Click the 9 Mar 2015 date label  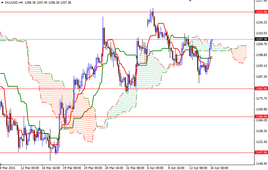[x=8, y=167]
